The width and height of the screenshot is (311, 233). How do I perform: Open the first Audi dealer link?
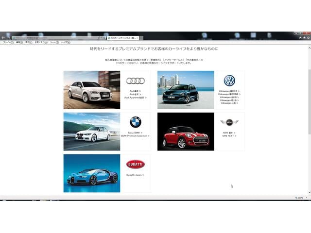tap(135, 91)
